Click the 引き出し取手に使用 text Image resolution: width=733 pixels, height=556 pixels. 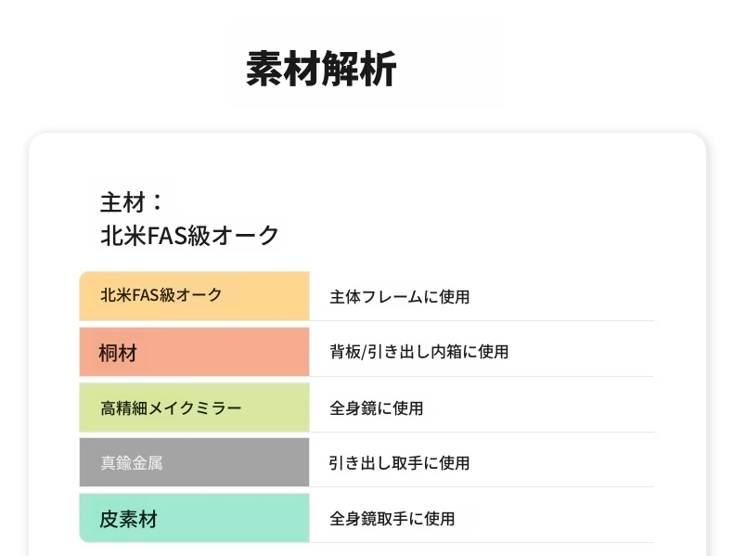pyautogui.click(x=399, y=463)
